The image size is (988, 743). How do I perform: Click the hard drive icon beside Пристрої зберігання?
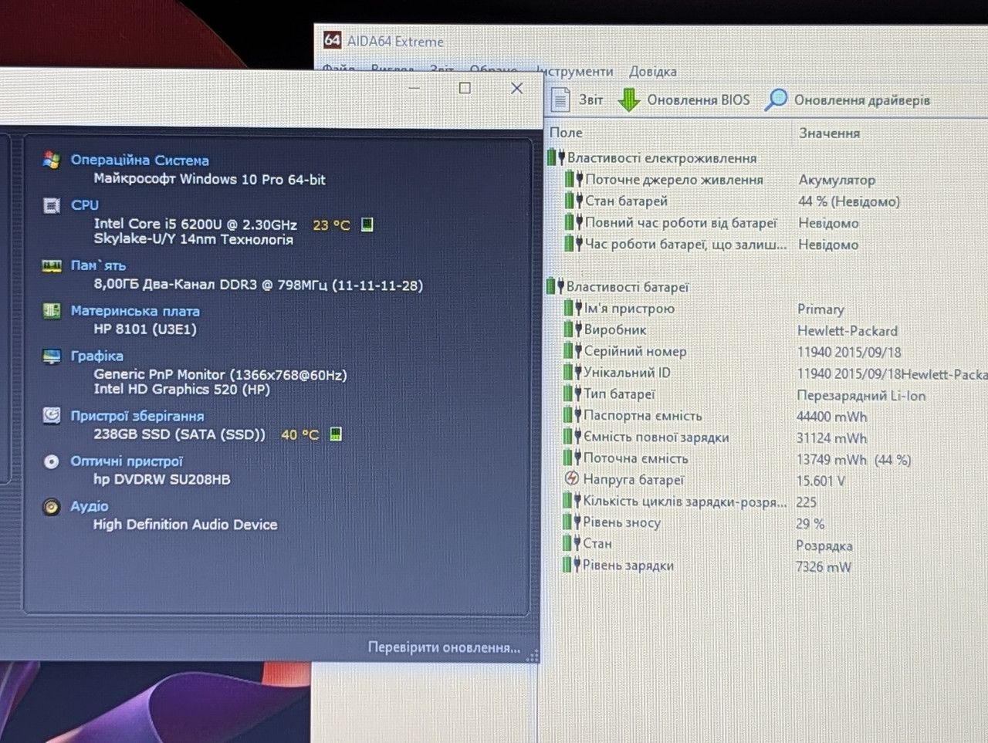tap(52, 416)
